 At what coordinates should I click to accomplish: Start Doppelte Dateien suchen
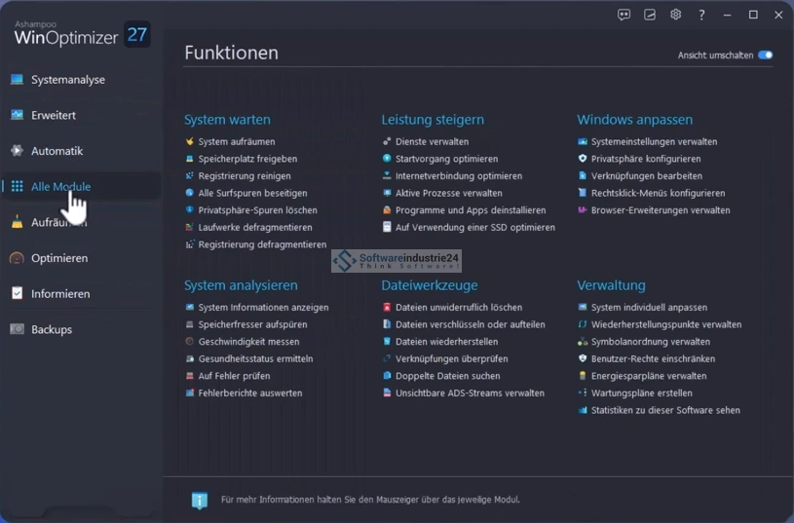click(x=447, y=376)
